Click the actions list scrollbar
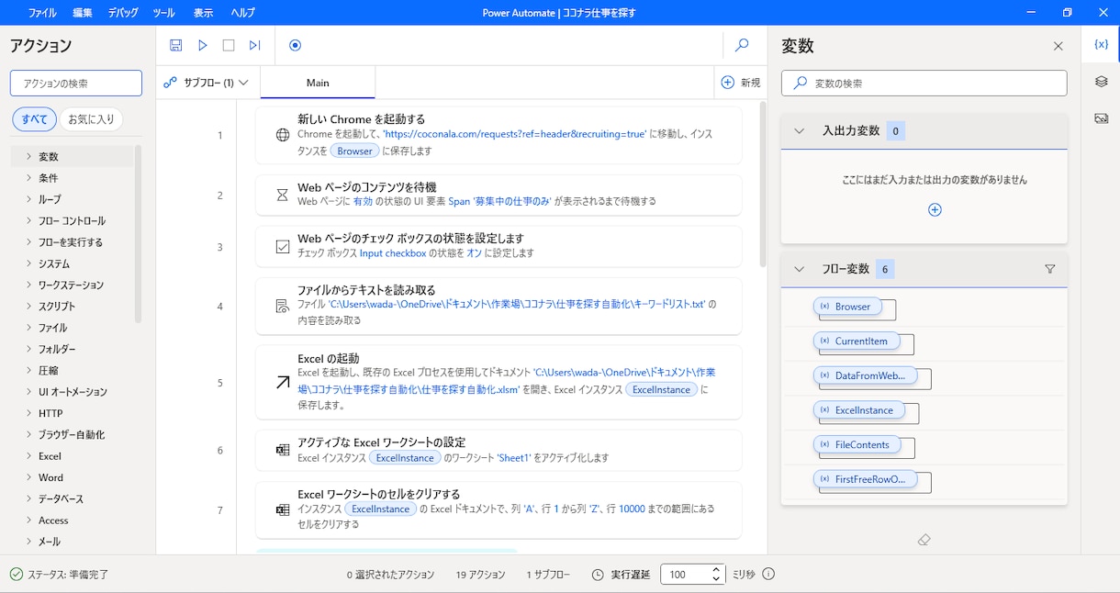 (x=139, y=234)
